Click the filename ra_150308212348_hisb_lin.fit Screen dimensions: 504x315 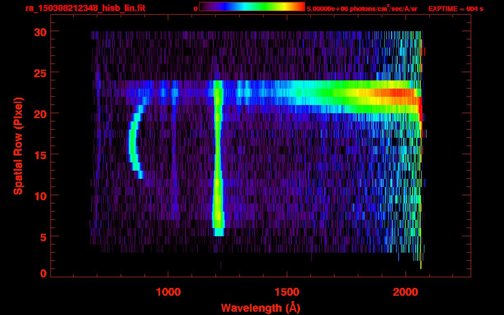pos(85,8)
